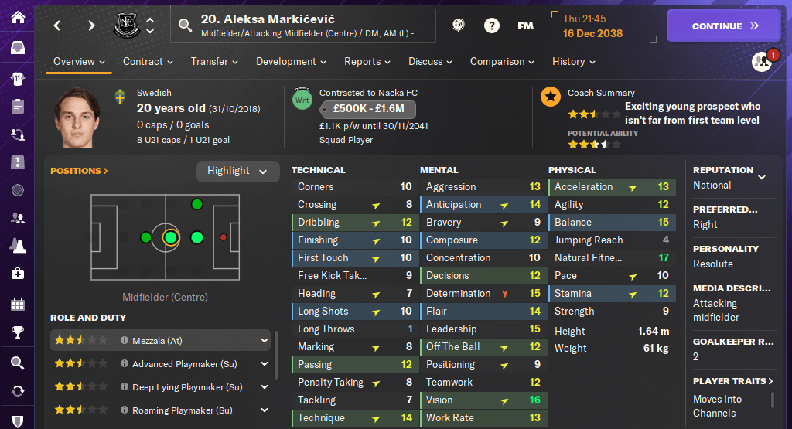Go back with the left arrow

(x=57, y=26)
